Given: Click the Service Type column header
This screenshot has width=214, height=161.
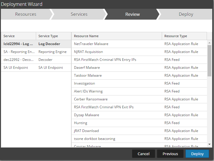Looking at the screenshot, I should [53, 36].
